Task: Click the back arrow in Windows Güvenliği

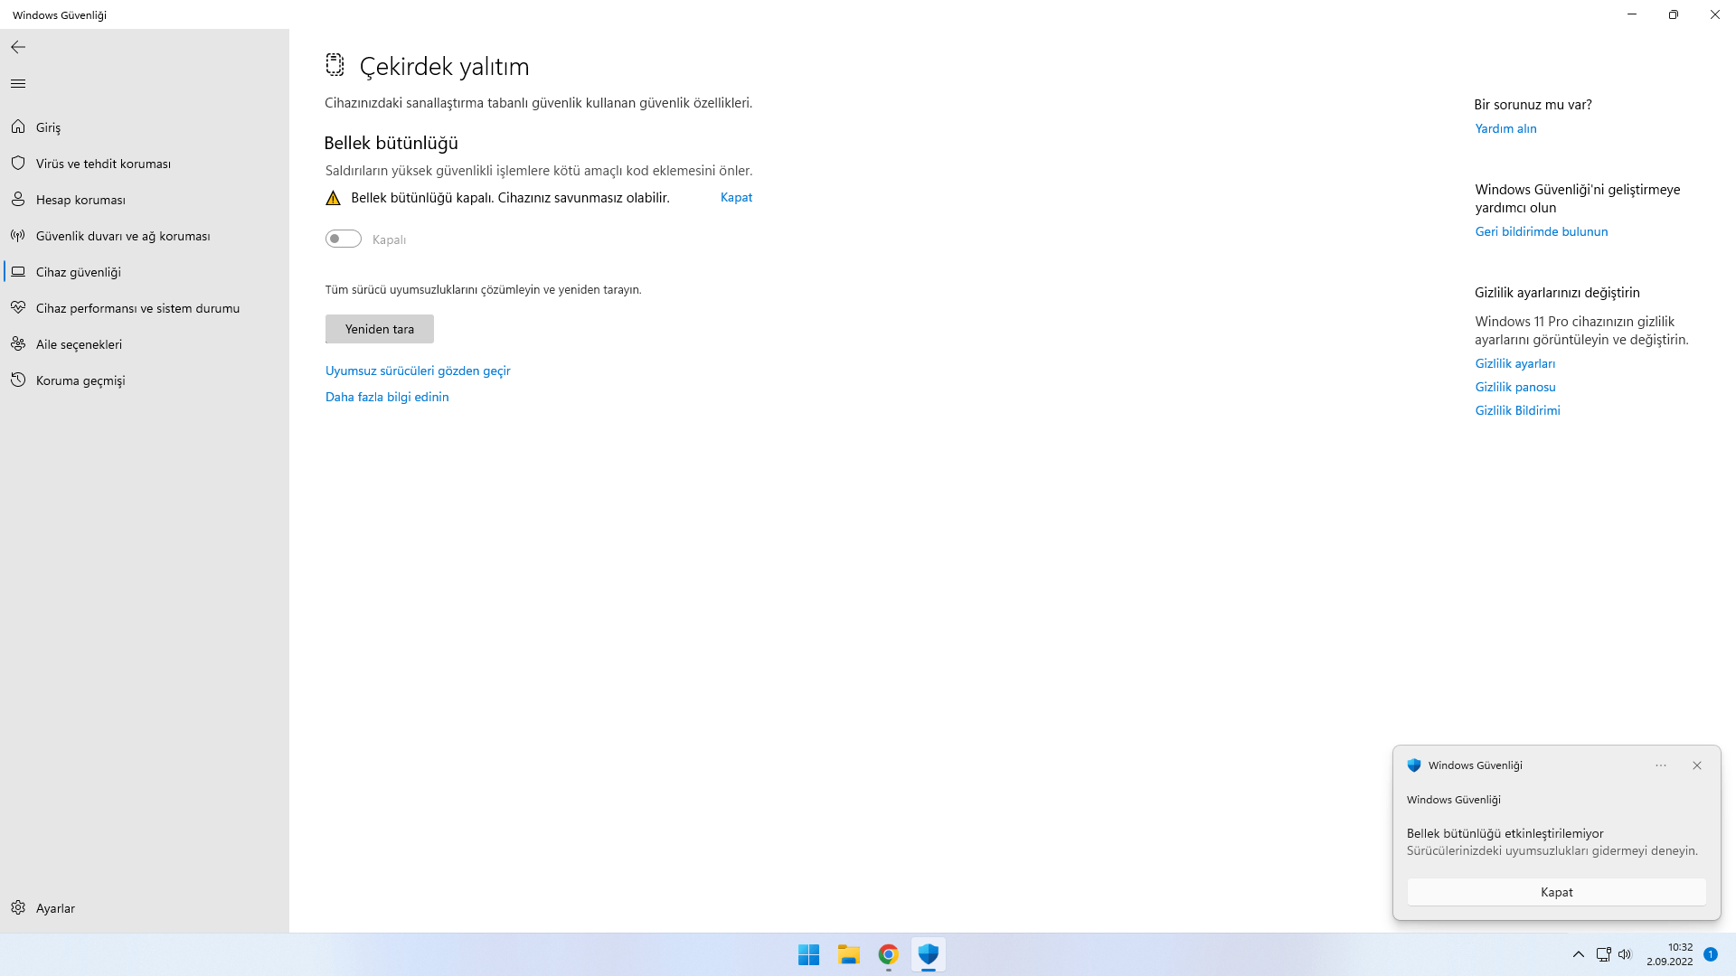Action: [x=18, y=47]
